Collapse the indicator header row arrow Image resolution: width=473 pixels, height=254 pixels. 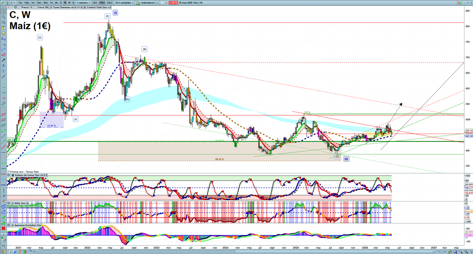(x=3, y=7)
